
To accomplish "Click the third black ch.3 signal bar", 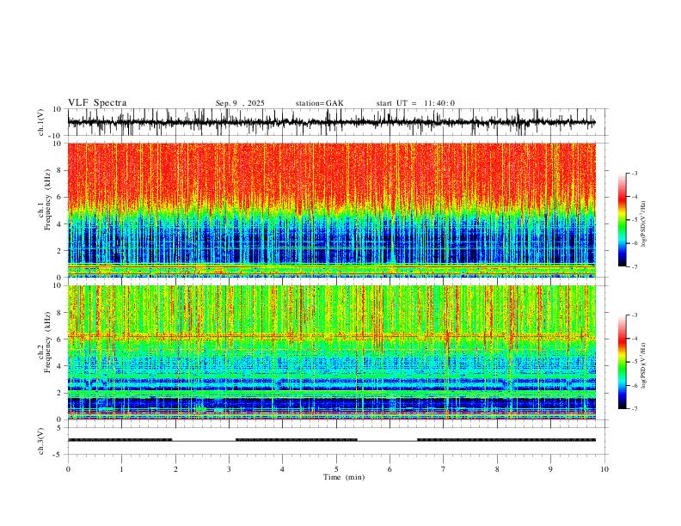I will pyautogui.click(x=506, y=440).
